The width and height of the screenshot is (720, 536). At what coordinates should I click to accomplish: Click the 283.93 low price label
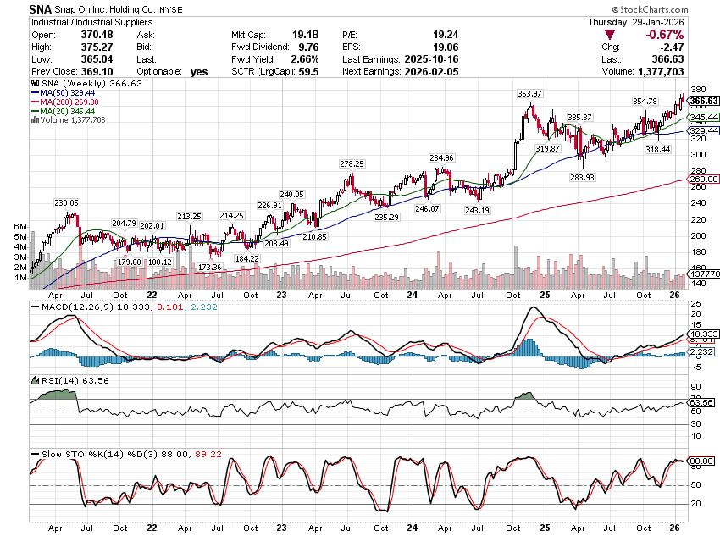coord(581,177)
